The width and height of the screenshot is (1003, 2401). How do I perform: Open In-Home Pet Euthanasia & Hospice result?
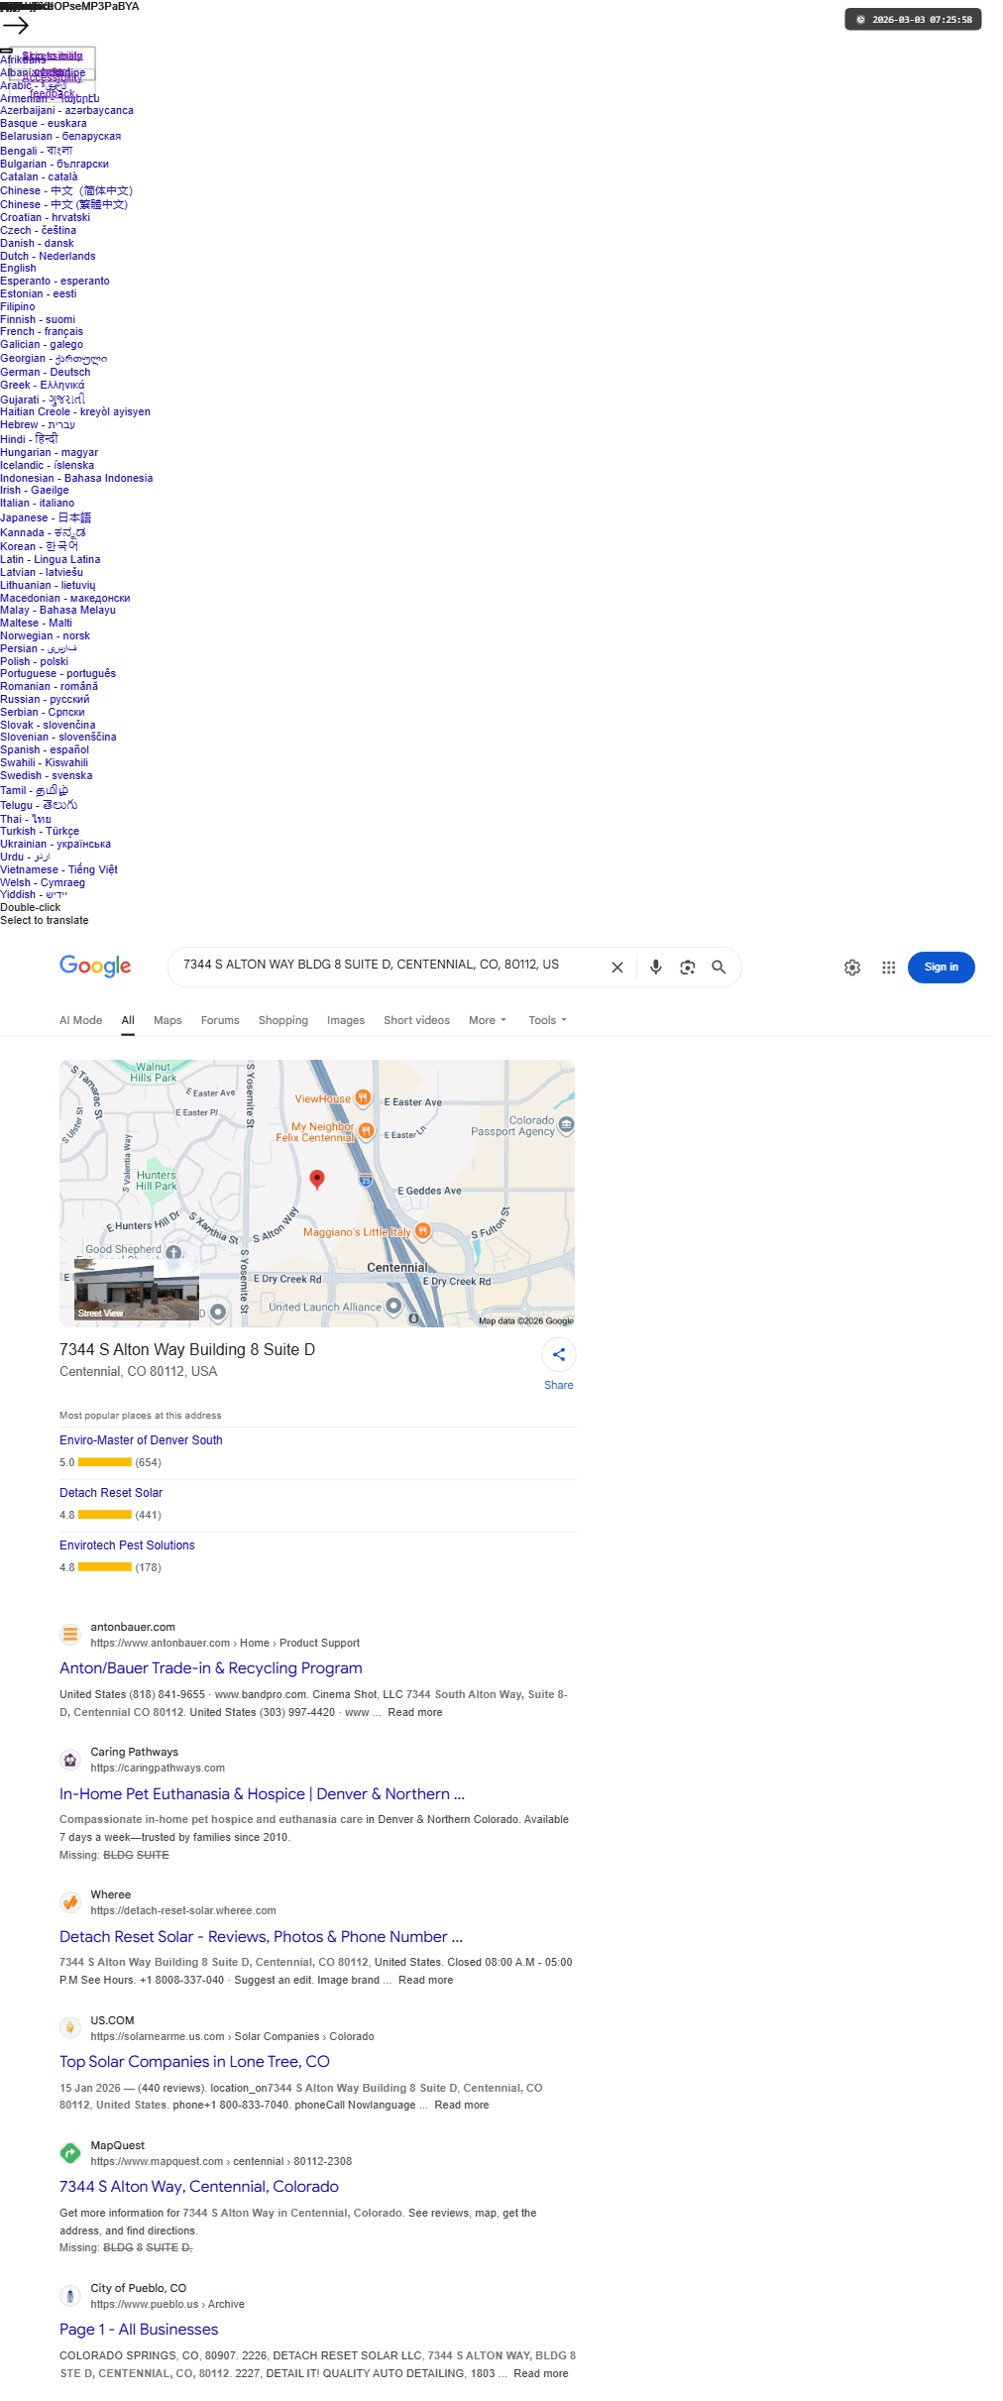[x=262, y=1794]
